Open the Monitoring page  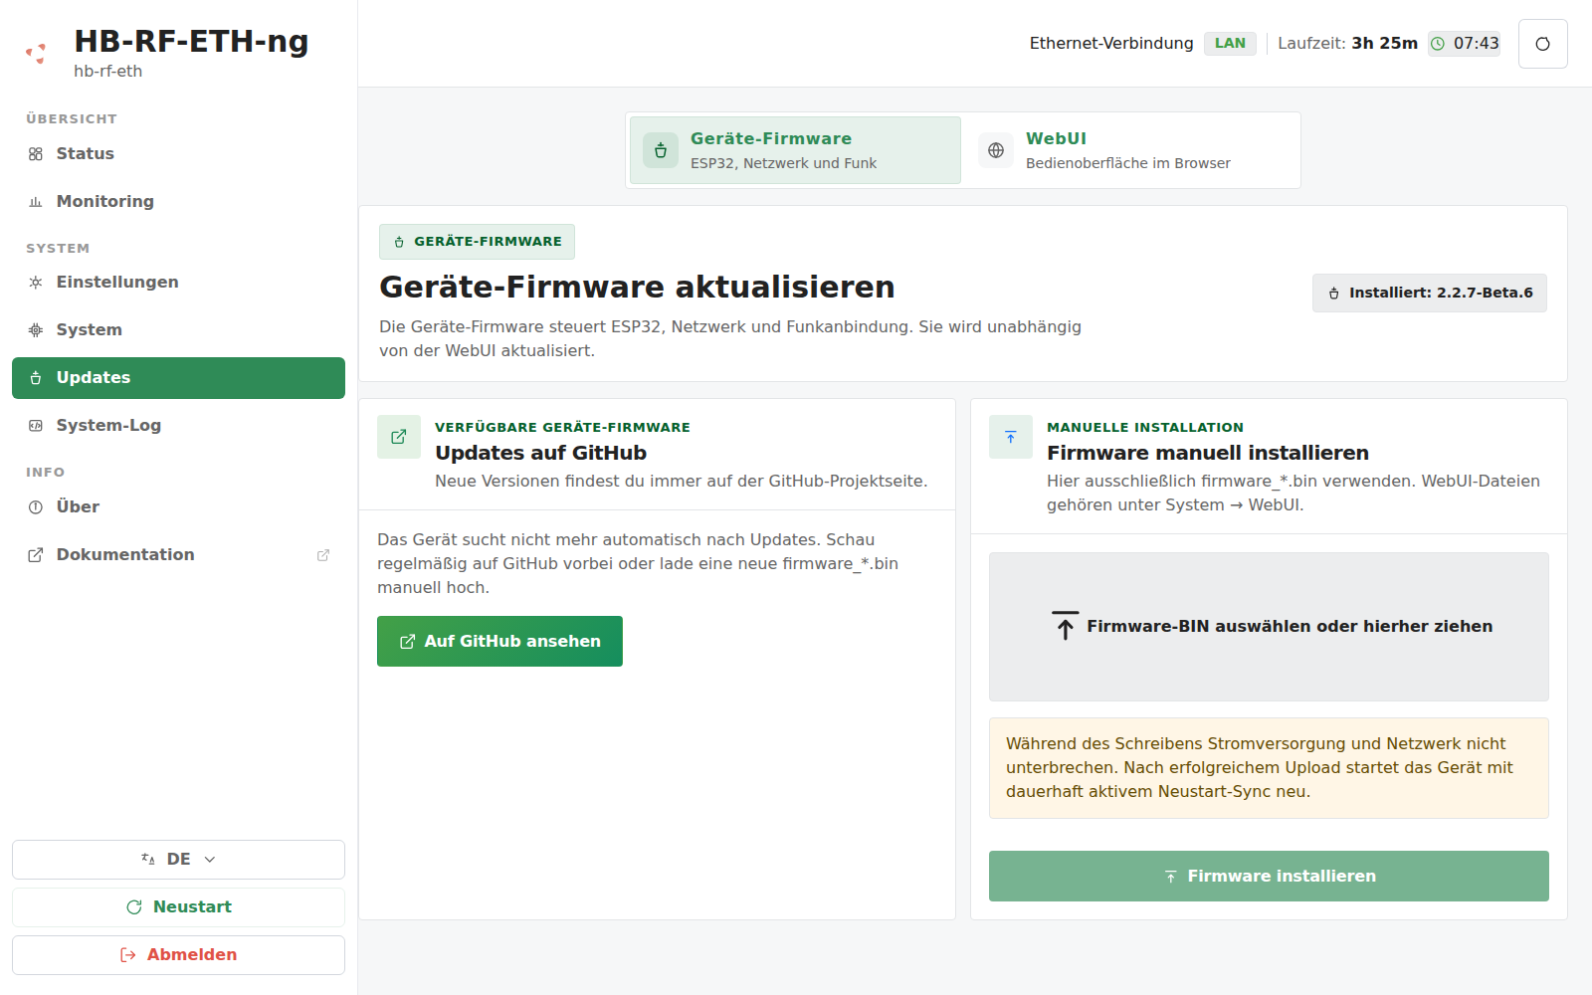point(178,202)
